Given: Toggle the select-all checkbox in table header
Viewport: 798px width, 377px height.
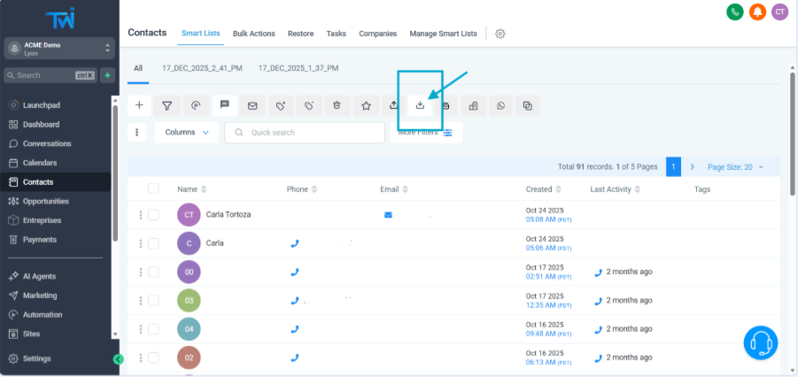Looking at the screenshot, I should pyautogui.click(x=153, y=188).
